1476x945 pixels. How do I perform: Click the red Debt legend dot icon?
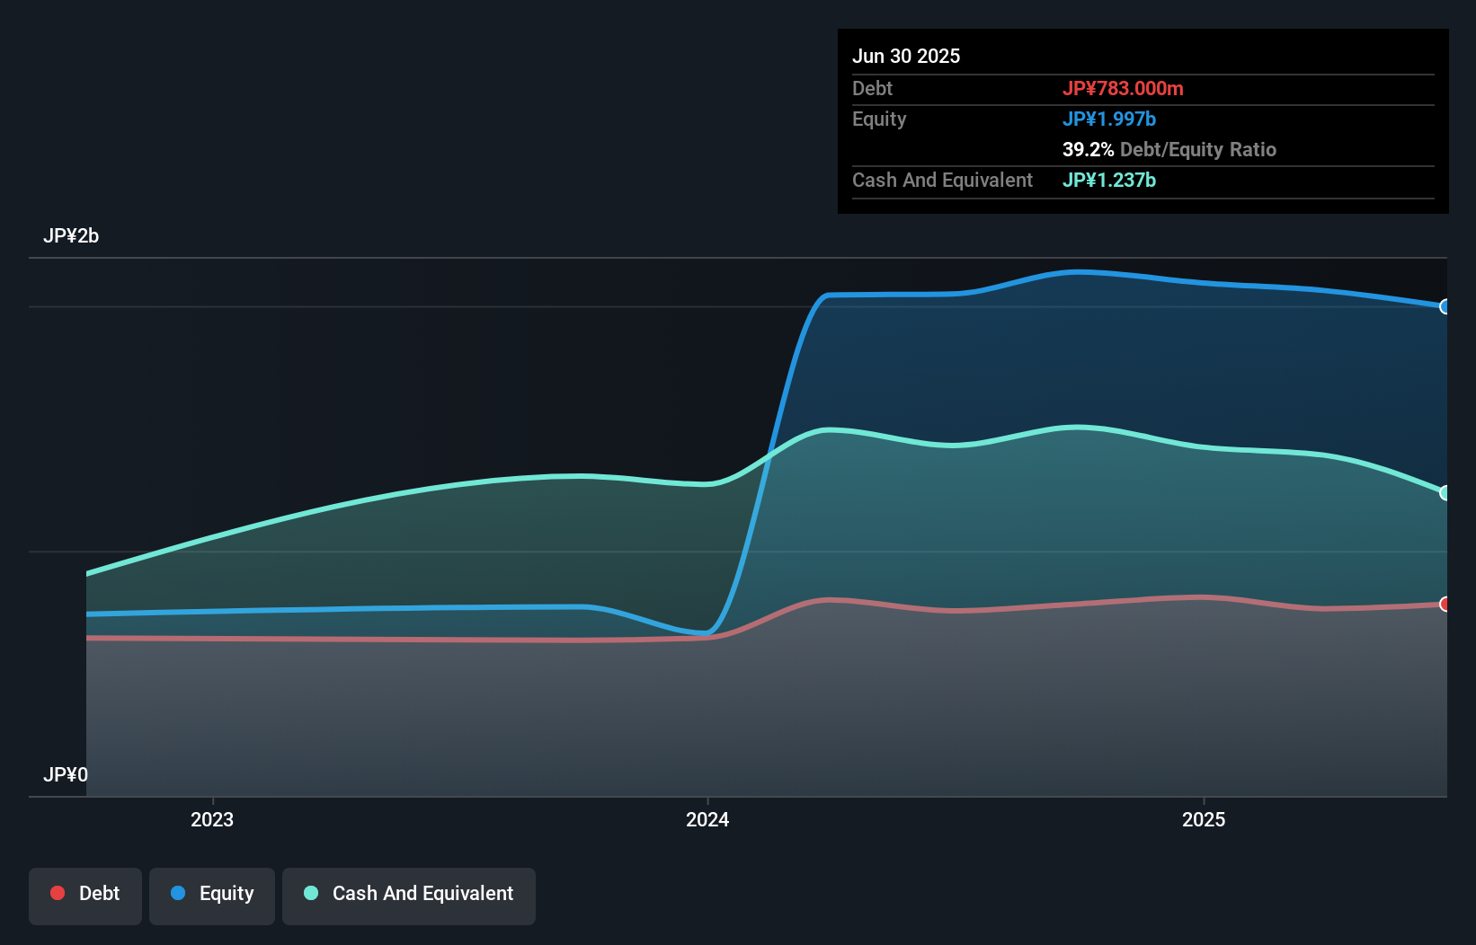click(x=56, y=893)
